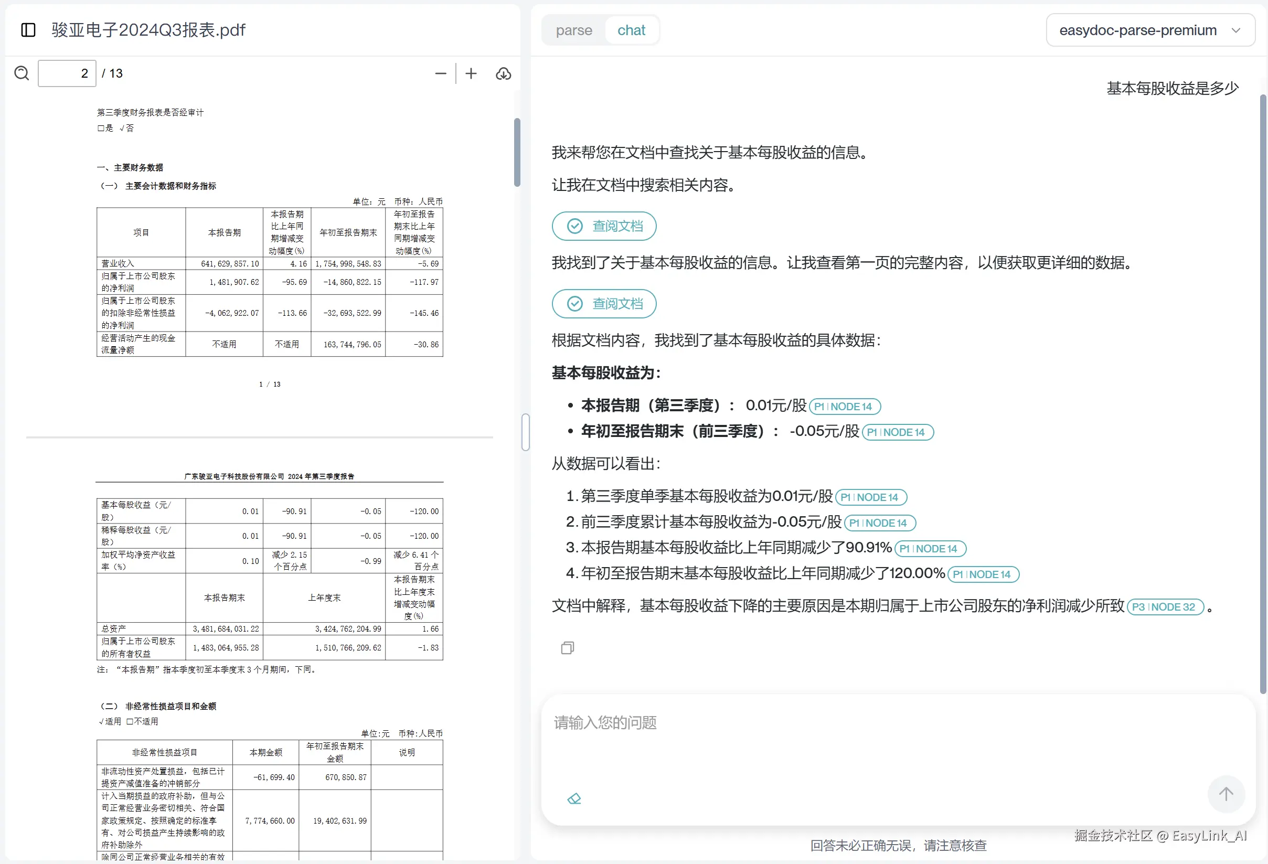Click the first 查阅文档 button

coord(603,226)
